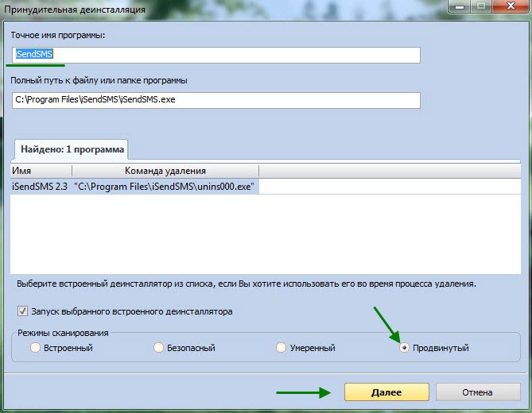
Task: Click the unins000.exe uninstall command cell
Action: [165, 187]
